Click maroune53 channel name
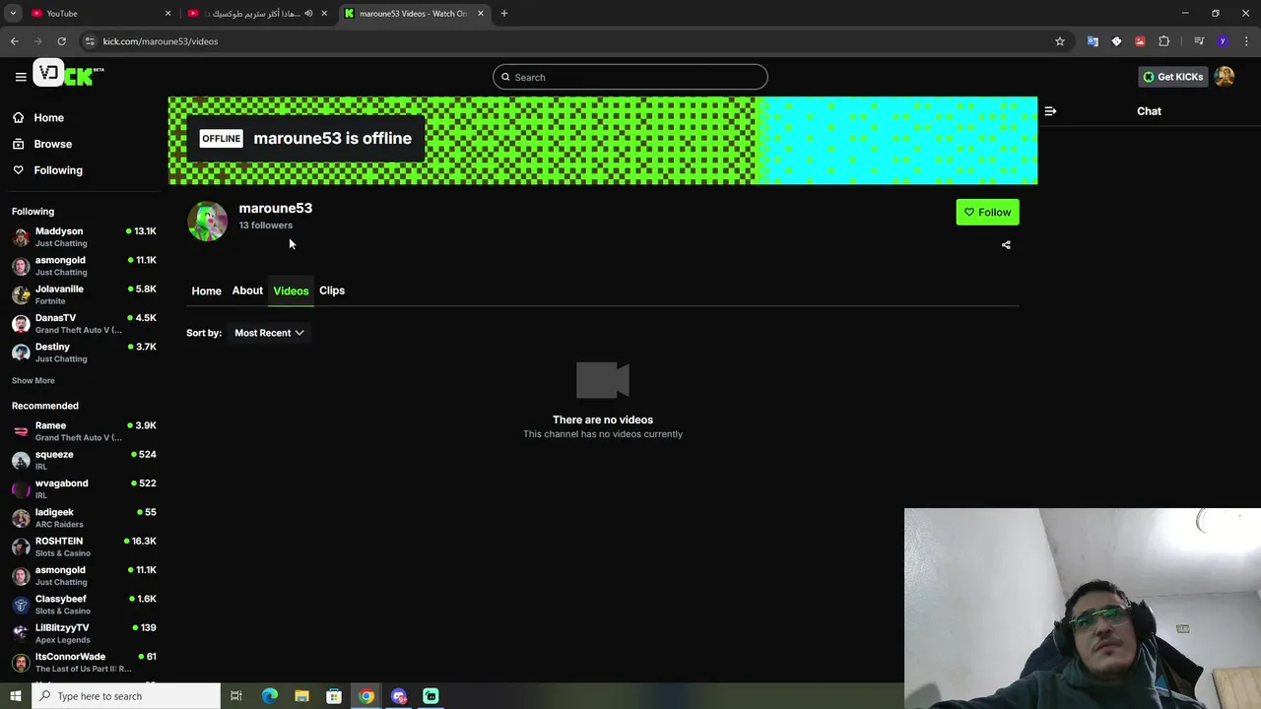Viewport: 1261px width, 709px height. click(276, 208)
